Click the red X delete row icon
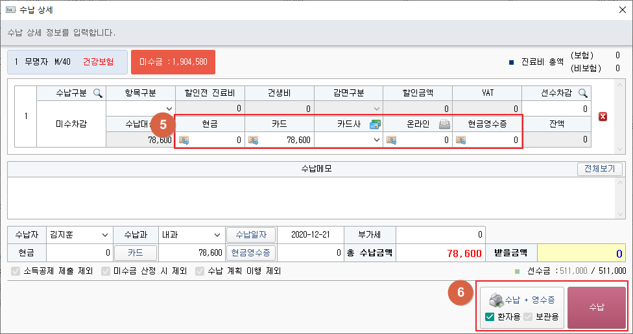Image resolution: width=633 pixels, height=334 pixels. [x=603, y=117]
